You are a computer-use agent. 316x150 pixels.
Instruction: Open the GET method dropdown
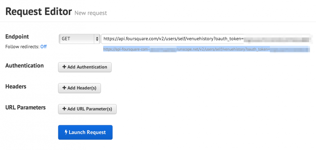click(77, 39)
